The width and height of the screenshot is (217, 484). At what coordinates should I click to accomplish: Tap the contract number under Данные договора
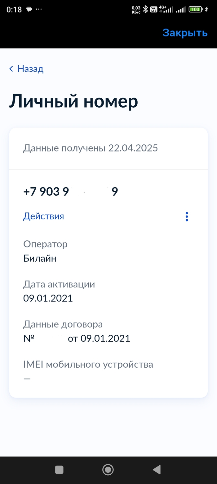click(x=77, y=338)
